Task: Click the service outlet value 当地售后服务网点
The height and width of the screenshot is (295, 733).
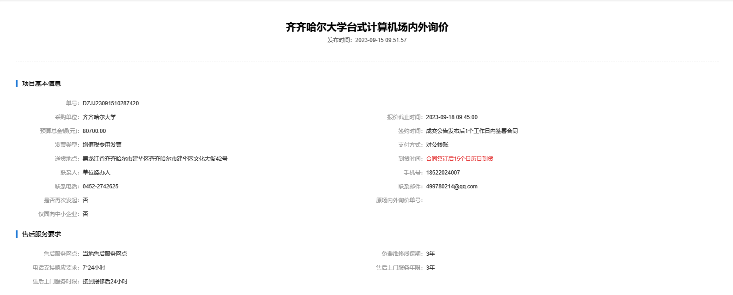Action: pos(105,254)
